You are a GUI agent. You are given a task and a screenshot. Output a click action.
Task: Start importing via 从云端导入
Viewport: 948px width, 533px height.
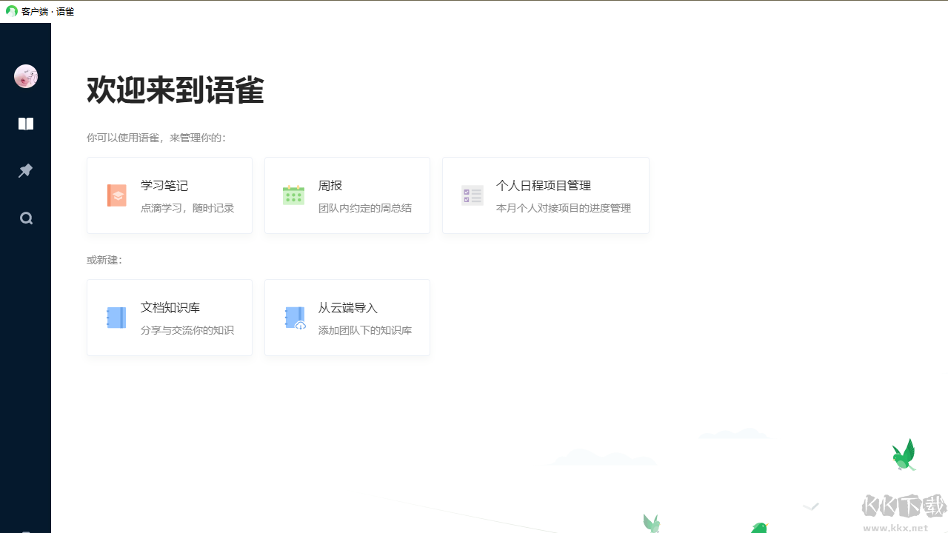tap(347, 317)
